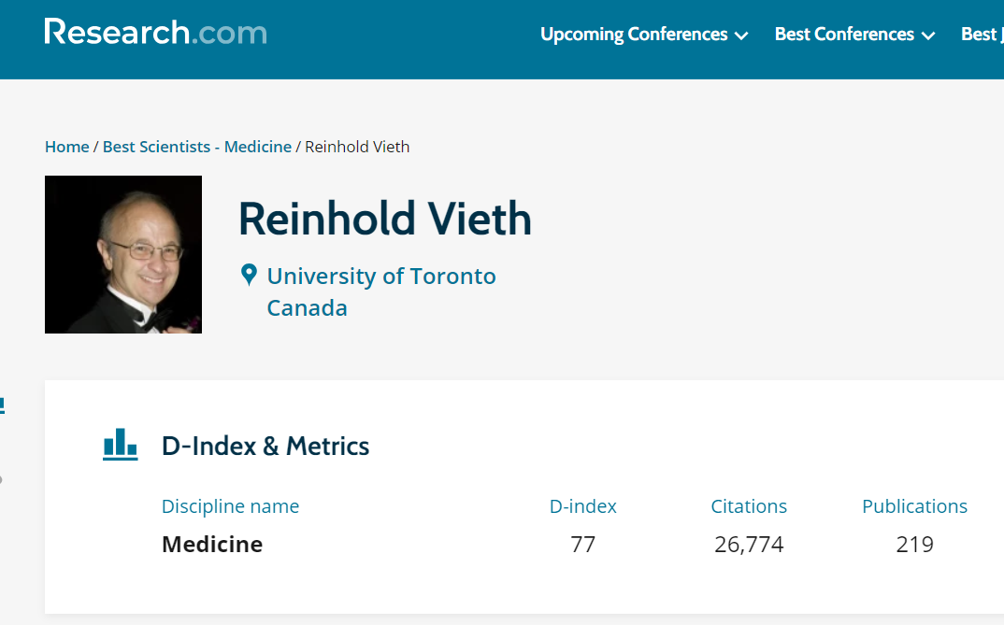
Task: Open the partially visible Best J menu
Action: (982, 34)
